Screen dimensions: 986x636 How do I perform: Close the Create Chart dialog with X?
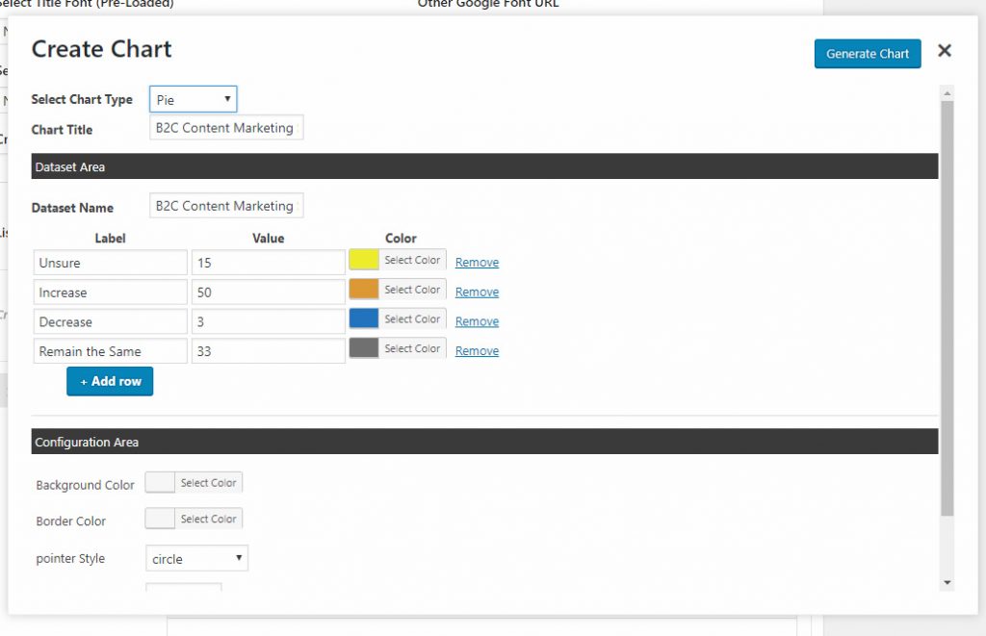(944, 51)
